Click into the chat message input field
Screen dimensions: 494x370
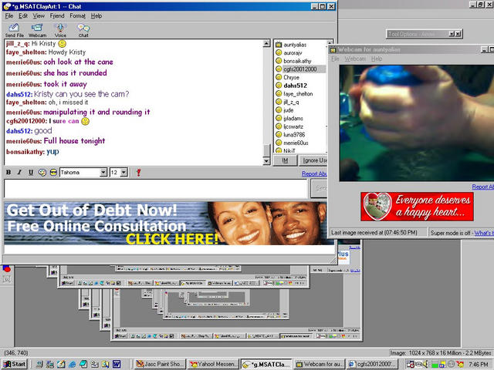click(x=156, y=188)
